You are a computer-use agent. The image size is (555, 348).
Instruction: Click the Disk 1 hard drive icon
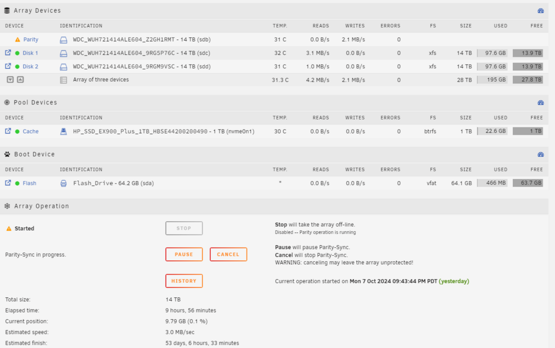coord(63,53)
